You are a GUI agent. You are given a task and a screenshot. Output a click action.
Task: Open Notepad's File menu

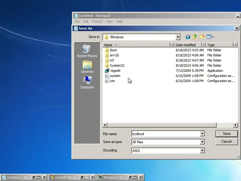[x=77, y=21]
